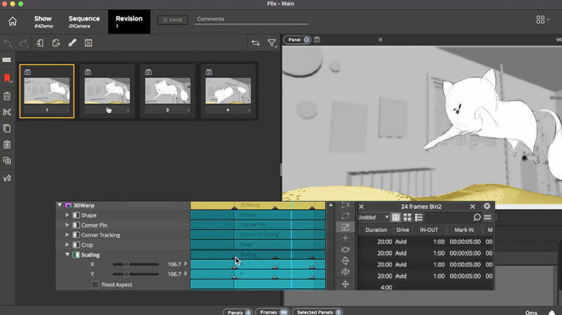
Task: Collapse the Scaling parameter group
Action: (x=67, y=255)
